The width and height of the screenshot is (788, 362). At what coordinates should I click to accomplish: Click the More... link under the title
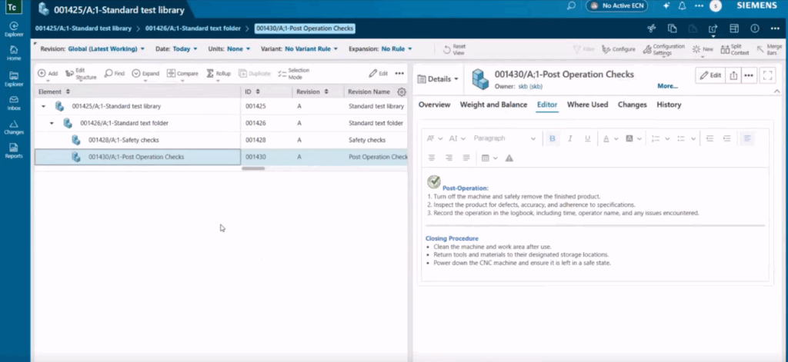[x=667, y=87]
